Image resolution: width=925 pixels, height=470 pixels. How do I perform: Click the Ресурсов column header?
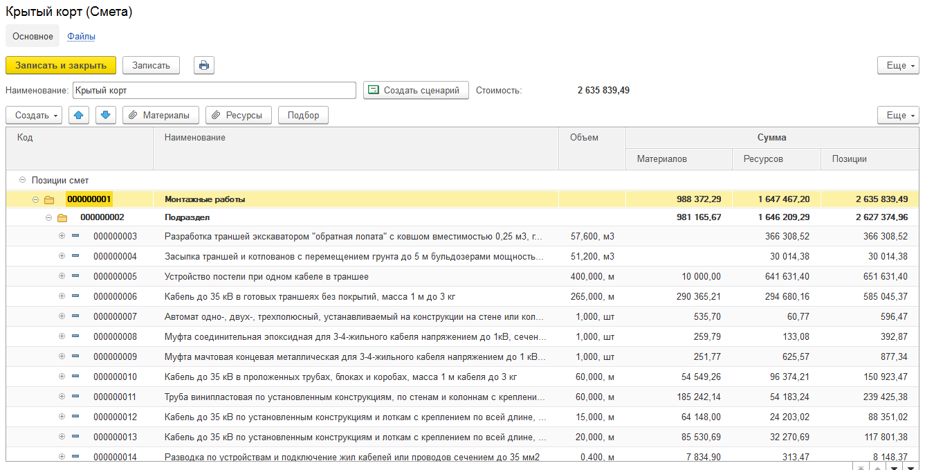pos(777,159)
